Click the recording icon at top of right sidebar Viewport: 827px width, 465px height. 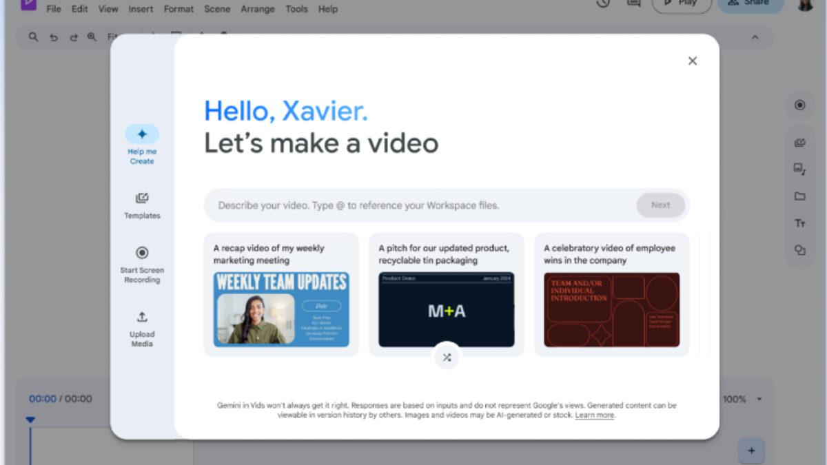pyautogui.click(x=799, y=105)
